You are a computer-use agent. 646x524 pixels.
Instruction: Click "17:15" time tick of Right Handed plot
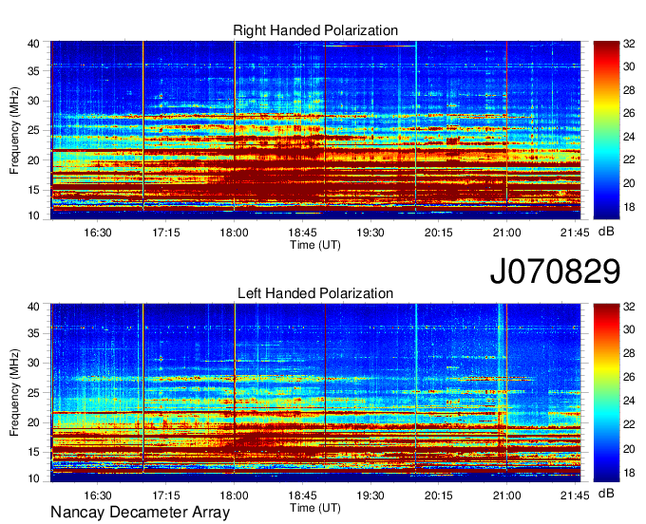click(165, 233)
